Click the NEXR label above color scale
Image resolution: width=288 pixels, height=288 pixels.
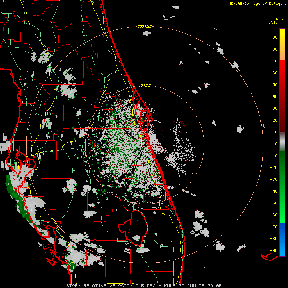pyautogui.click(x=281, y=19)
